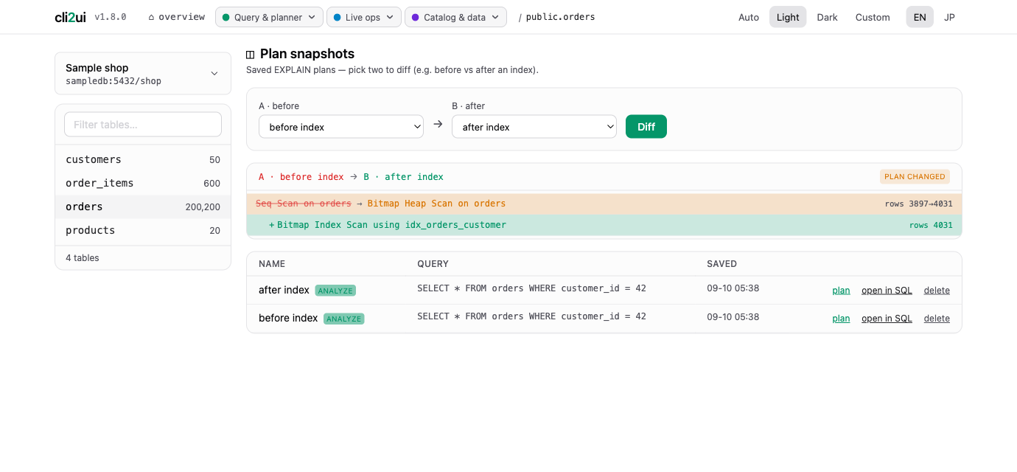The image size is (1017, 472).
Task: Click the ANALYZE badge on after index
Action: pyautogui.click(x=335, y=291)
